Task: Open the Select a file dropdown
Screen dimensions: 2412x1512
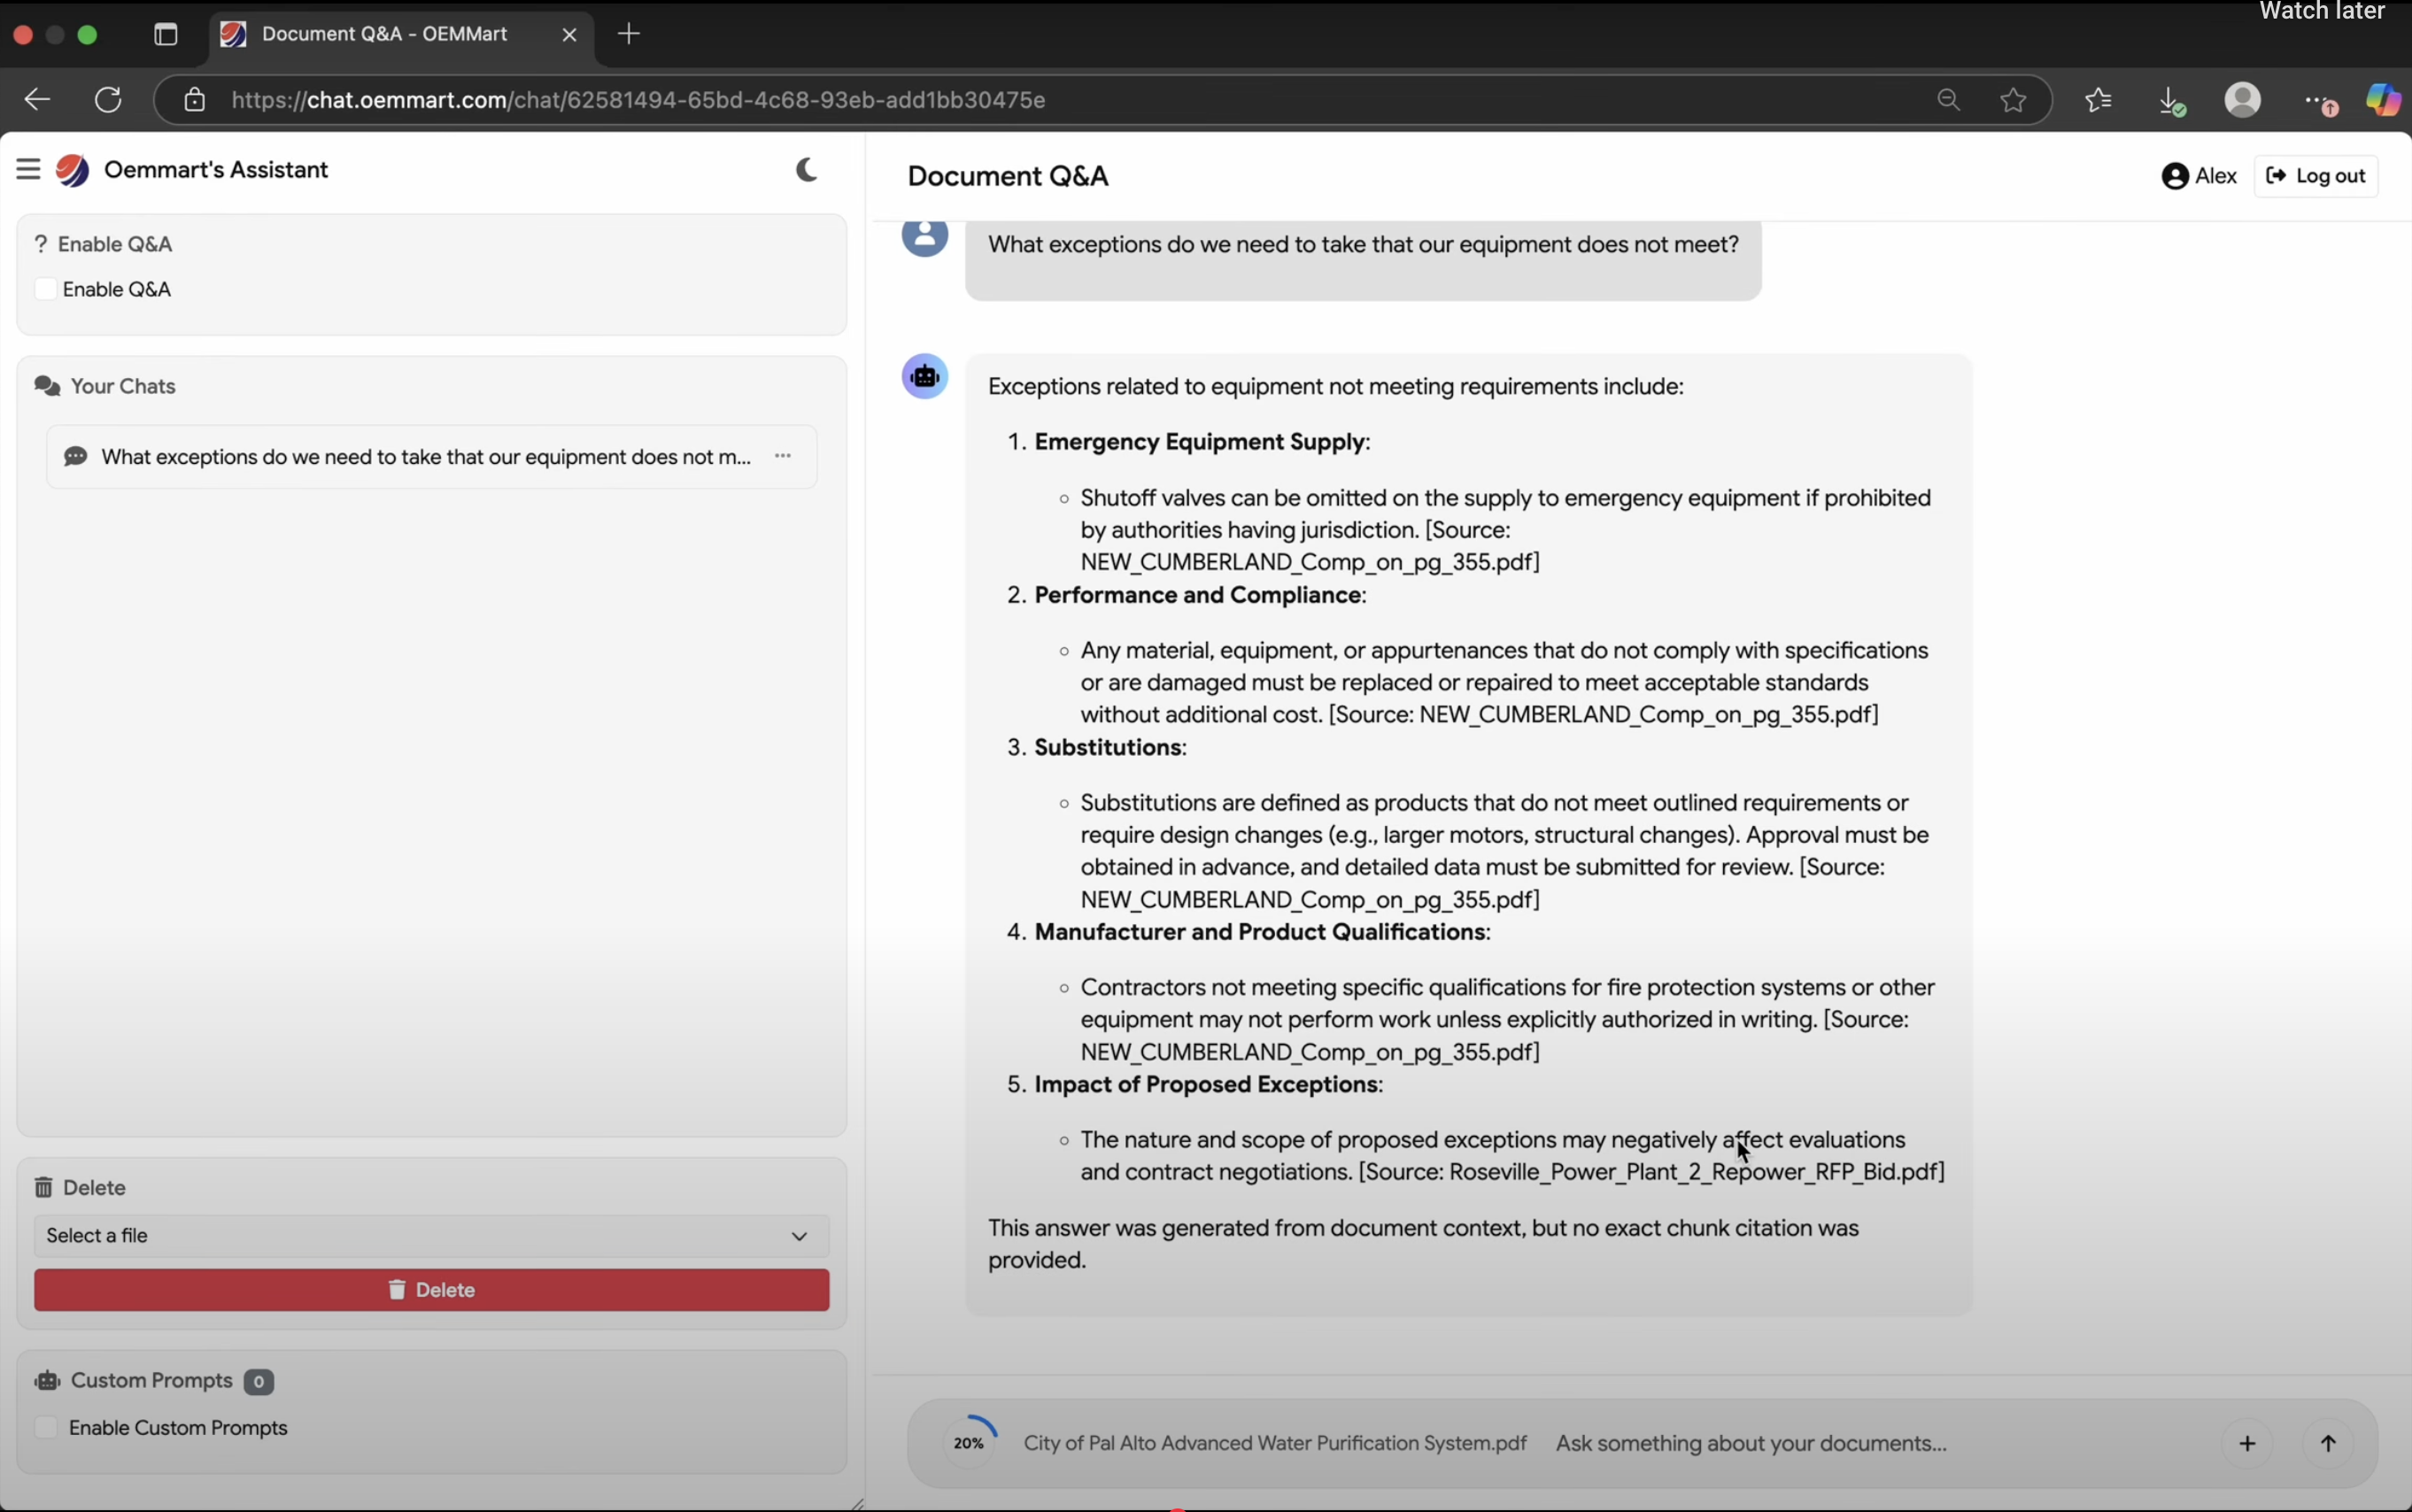Action: [x=430, y=1235]
